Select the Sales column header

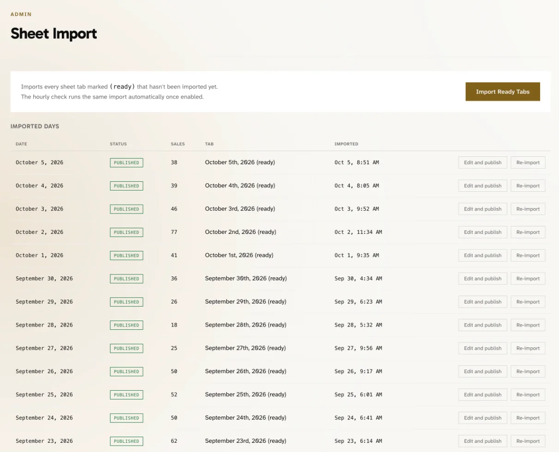(178, 144)
